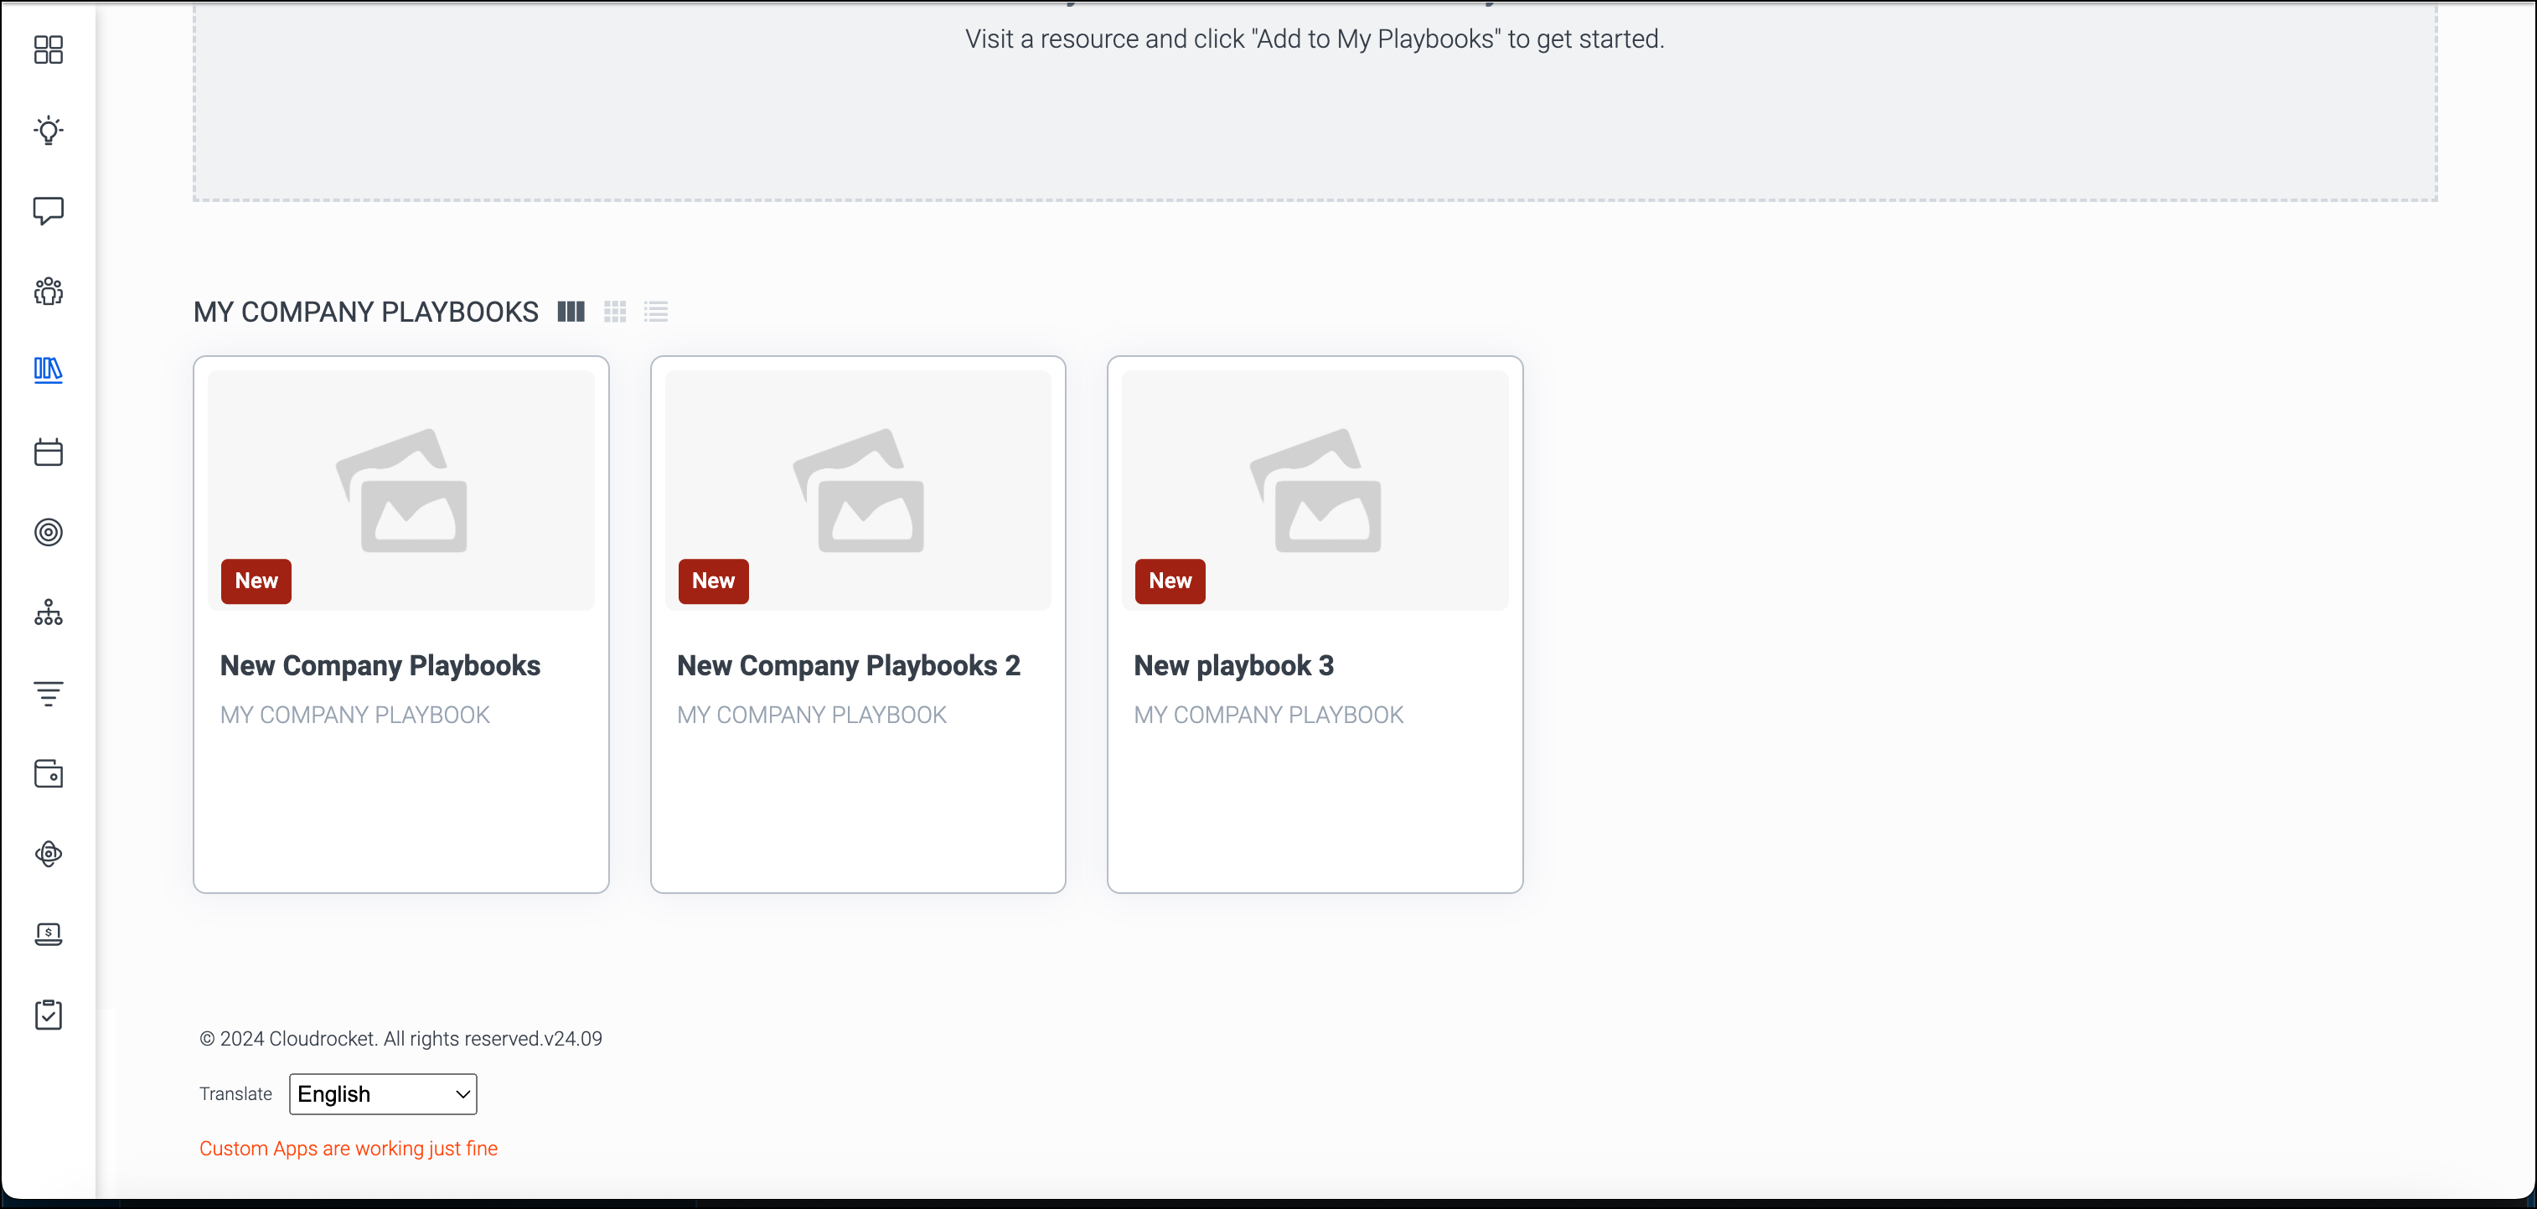Open the dashboard grid icon in sidebar

point(49,49)
